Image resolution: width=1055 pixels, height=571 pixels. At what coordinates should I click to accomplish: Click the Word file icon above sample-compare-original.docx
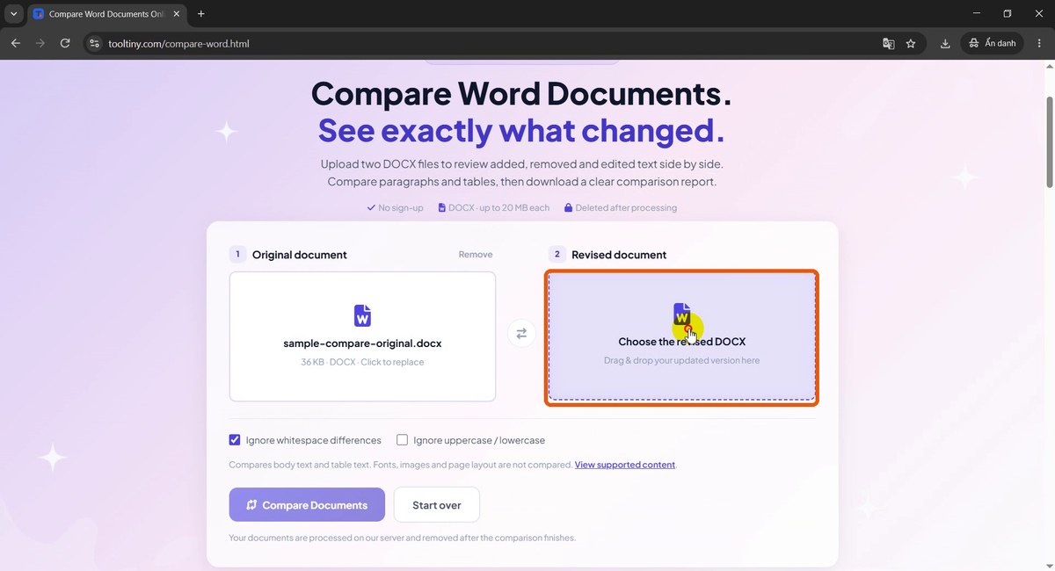[x=362, y=315]
